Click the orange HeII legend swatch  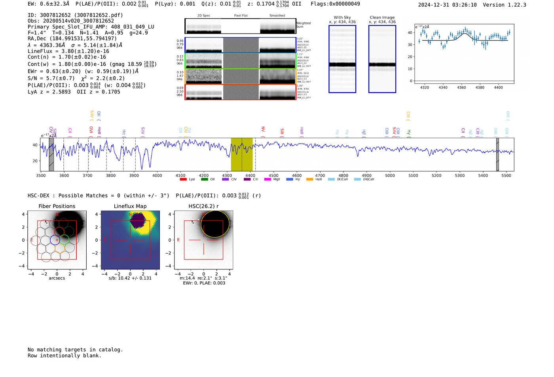310,180
